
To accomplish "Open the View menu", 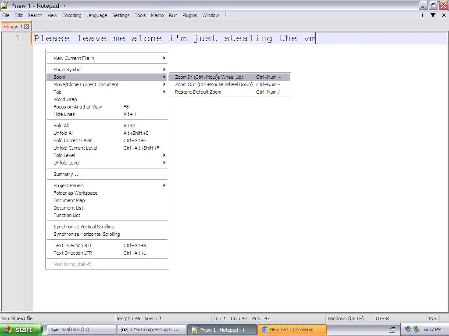I will click(52, 15).
